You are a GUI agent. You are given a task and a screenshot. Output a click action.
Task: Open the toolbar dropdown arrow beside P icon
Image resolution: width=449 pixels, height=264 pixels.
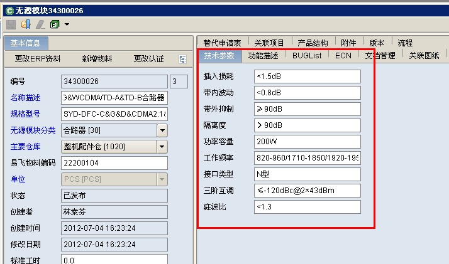[67, 25]
